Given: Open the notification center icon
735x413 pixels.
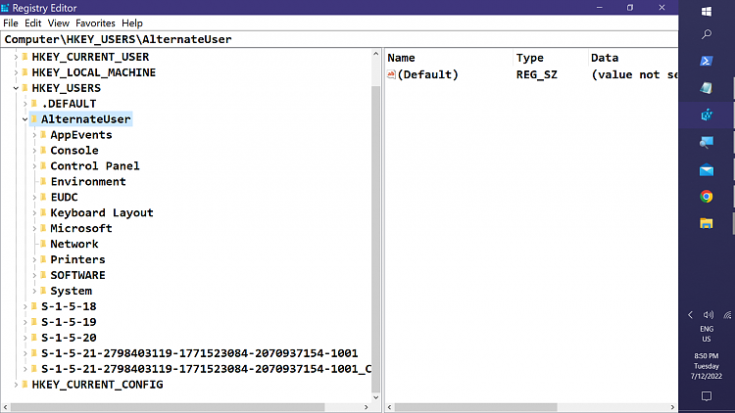Looking at the screenshot, I should (x=707, y=396).
